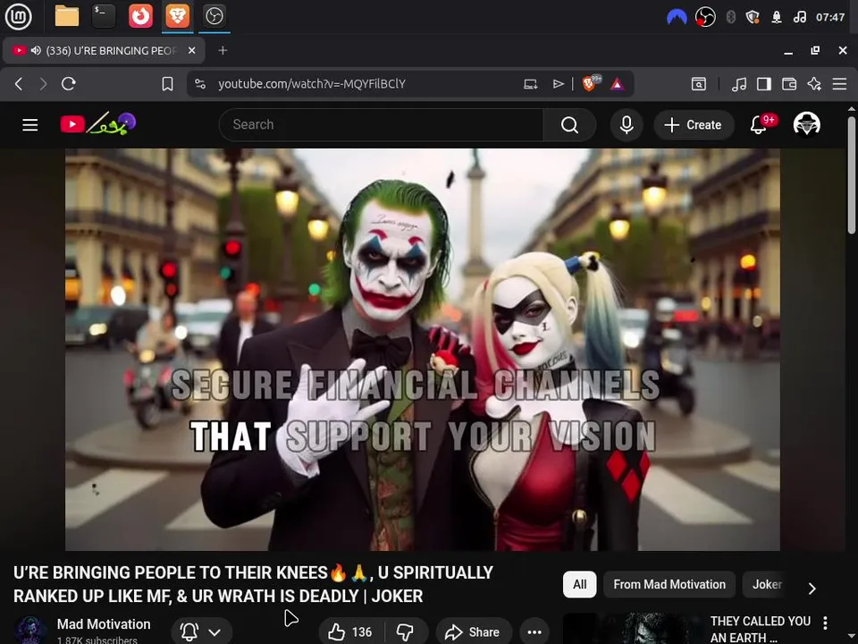Open the Create button

coord(694,125)
